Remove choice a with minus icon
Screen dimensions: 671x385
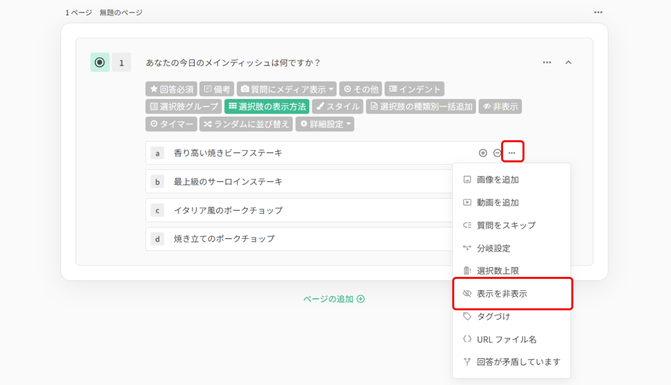[497, 153]
